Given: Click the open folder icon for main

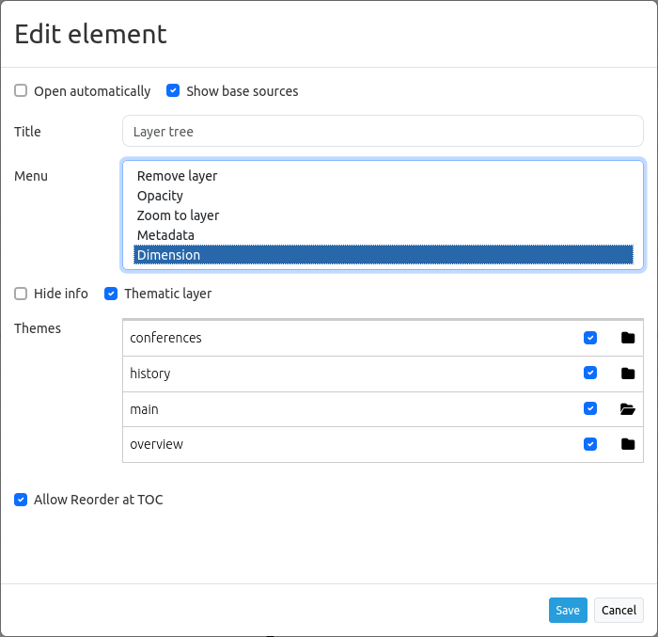Looking at the screenshot, I should click(628, 409).
